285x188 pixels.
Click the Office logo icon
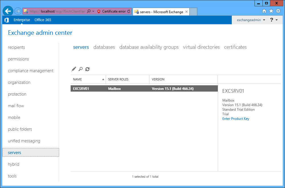pos(7,20)
